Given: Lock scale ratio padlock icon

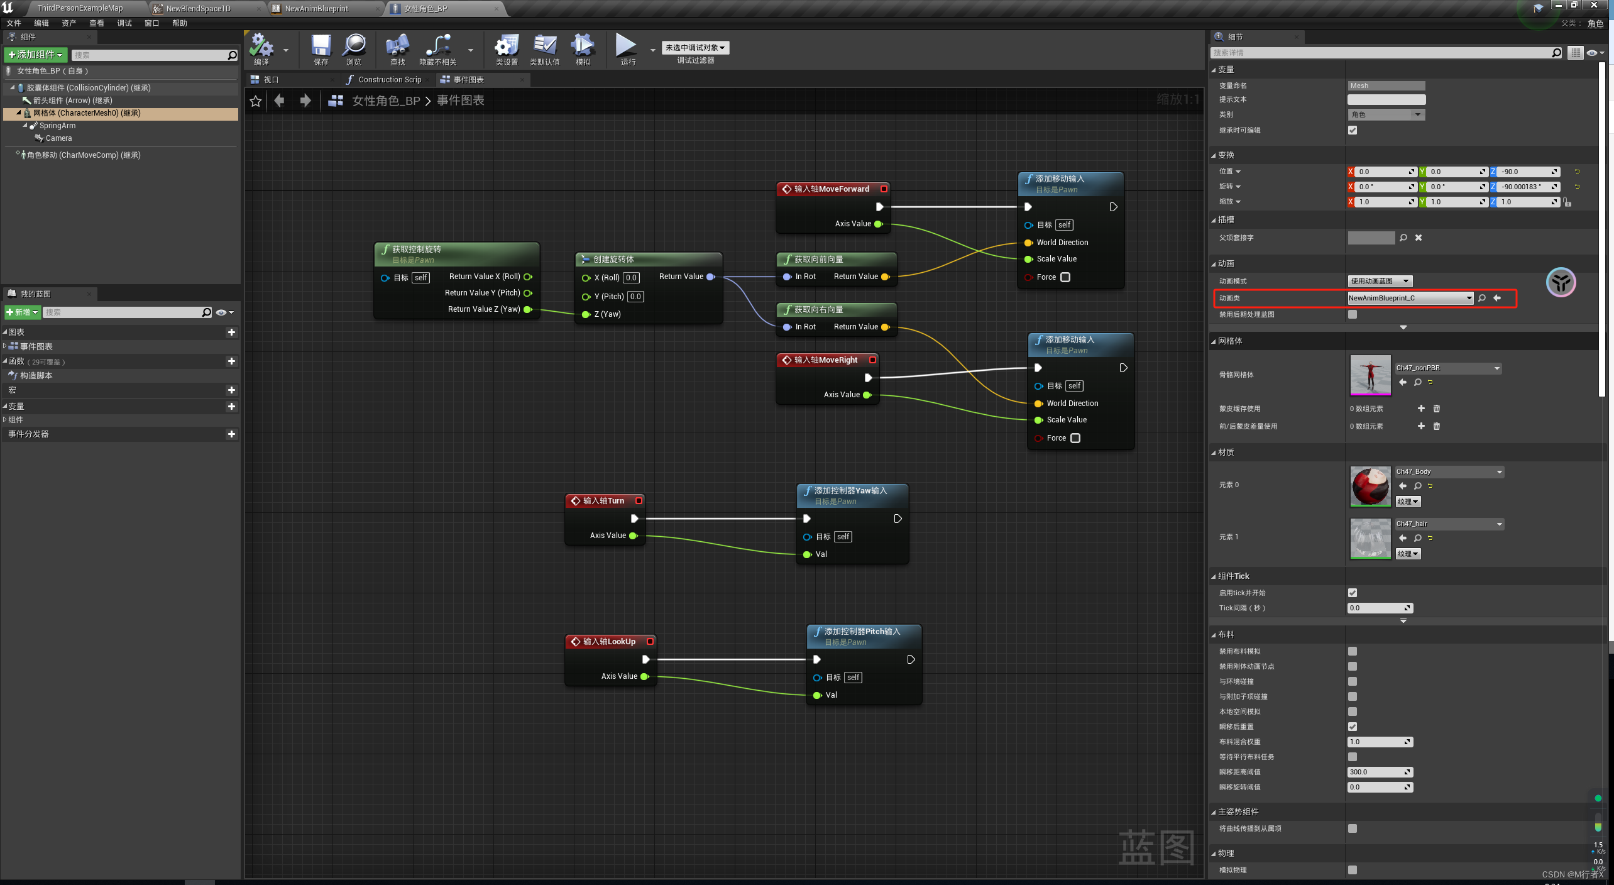Looking at the screenshot, I should (x=1567, y=202).
